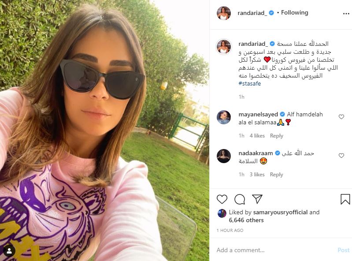This screenshot has width=352, height=261.
Task: View the 6,646 others likes list
Action: [246, 220]
